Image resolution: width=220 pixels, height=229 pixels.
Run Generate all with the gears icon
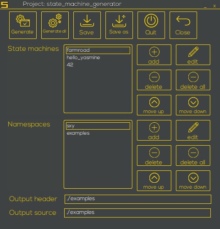tap(55, 25)
